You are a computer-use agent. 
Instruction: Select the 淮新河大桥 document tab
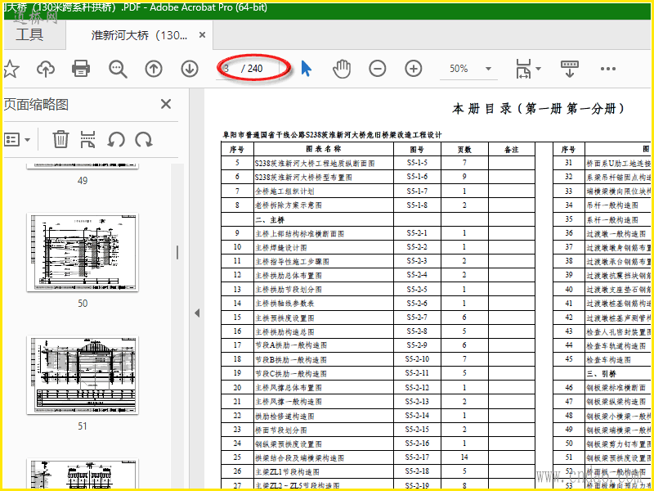139,35
